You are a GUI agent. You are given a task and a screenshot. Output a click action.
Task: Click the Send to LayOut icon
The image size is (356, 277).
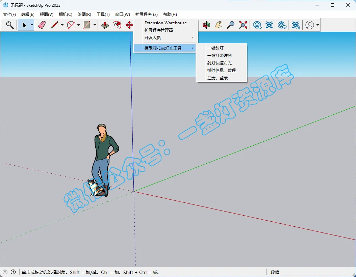(282, 25)
